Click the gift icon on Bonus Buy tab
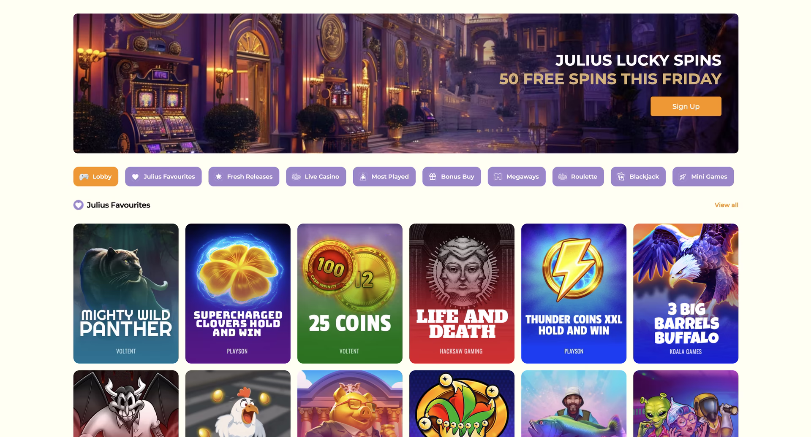Viewport: 811px width, 437px height. [x=433, y=176]
